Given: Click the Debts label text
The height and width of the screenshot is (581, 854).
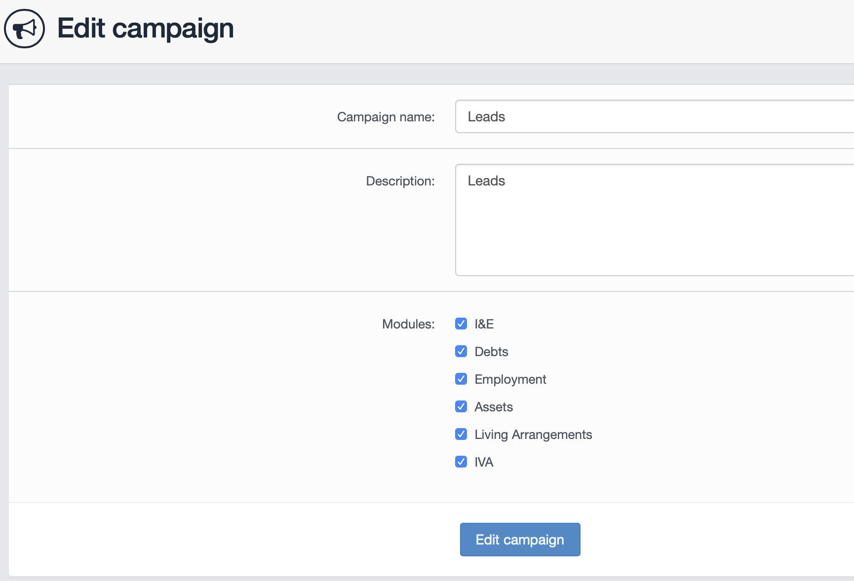Looking at the screenshot, I should pyautogui.click(x=491, y=352).
